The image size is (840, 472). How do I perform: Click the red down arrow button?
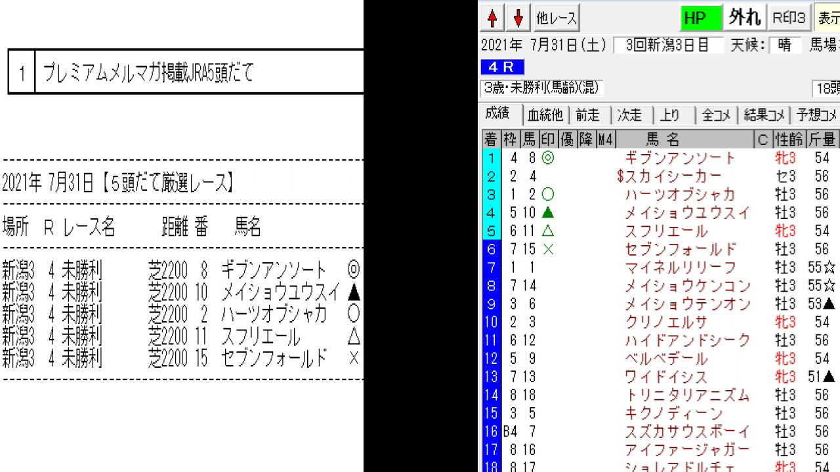518,18
